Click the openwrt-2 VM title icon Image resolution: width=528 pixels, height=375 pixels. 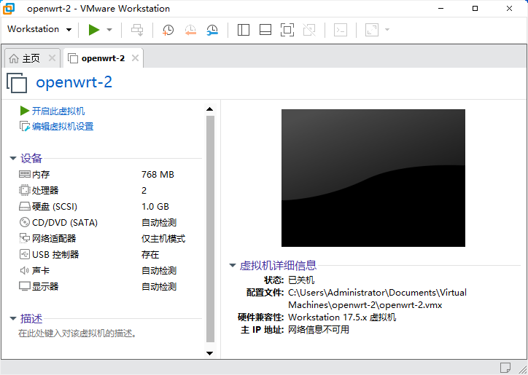[x=17, y=82]
